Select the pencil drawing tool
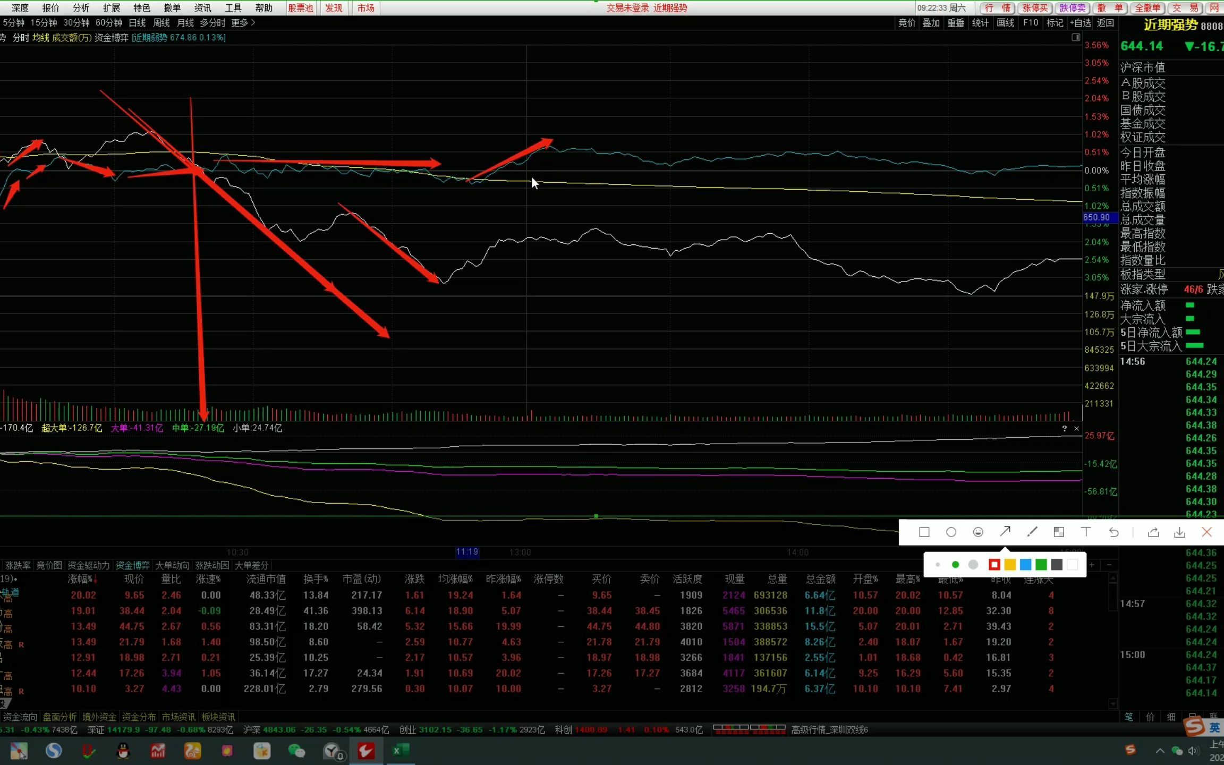This screenshot has height=765, width=1224. coord(1032,532)
